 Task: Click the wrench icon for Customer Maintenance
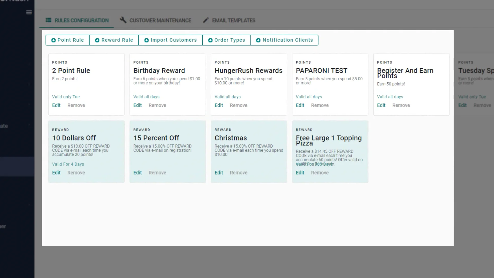123,20
